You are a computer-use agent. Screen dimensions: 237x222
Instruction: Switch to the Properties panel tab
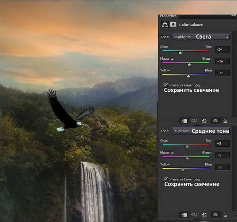(168, 16)
